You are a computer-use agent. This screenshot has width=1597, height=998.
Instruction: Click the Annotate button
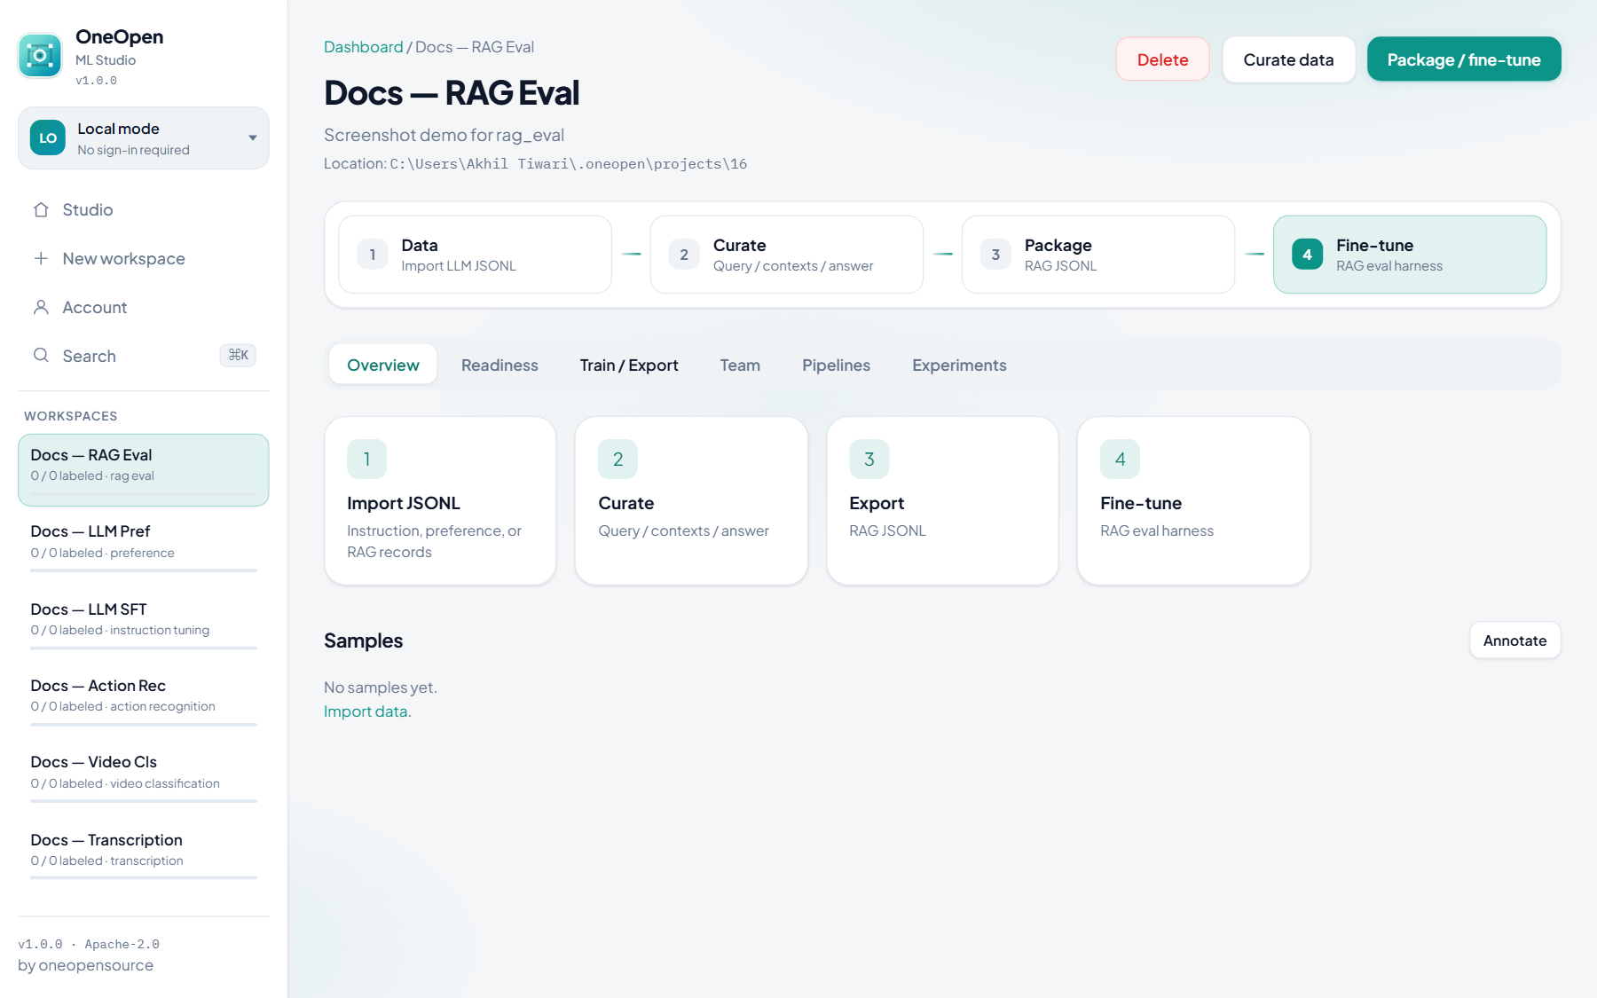coord(1514,640)
